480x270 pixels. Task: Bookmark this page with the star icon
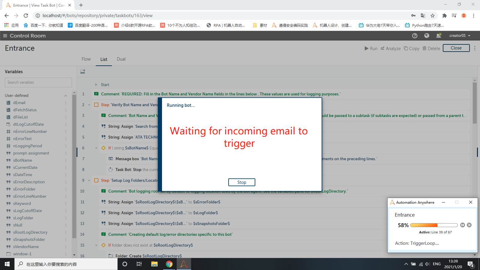click(x=433, y=16)
